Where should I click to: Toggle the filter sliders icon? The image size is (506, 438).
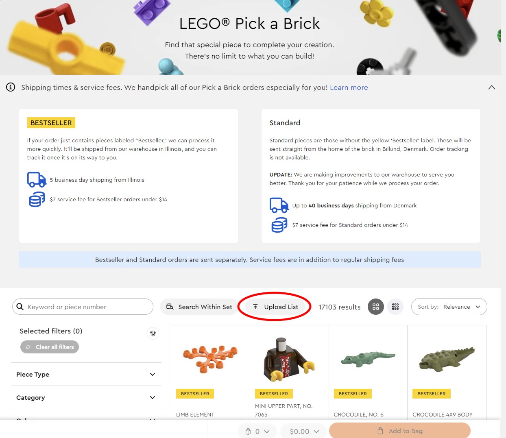[153, 333]
